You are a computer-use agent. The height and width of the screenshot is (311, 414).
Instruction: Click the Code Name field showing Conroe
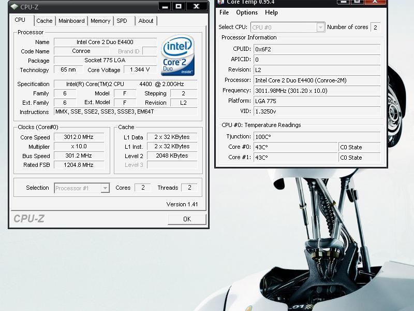coord(81,51)
